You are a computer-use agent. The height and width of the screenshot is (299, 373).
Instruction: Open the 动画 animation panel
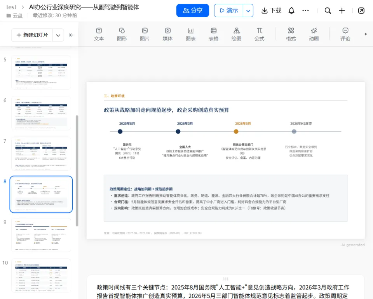click(314, 35)
